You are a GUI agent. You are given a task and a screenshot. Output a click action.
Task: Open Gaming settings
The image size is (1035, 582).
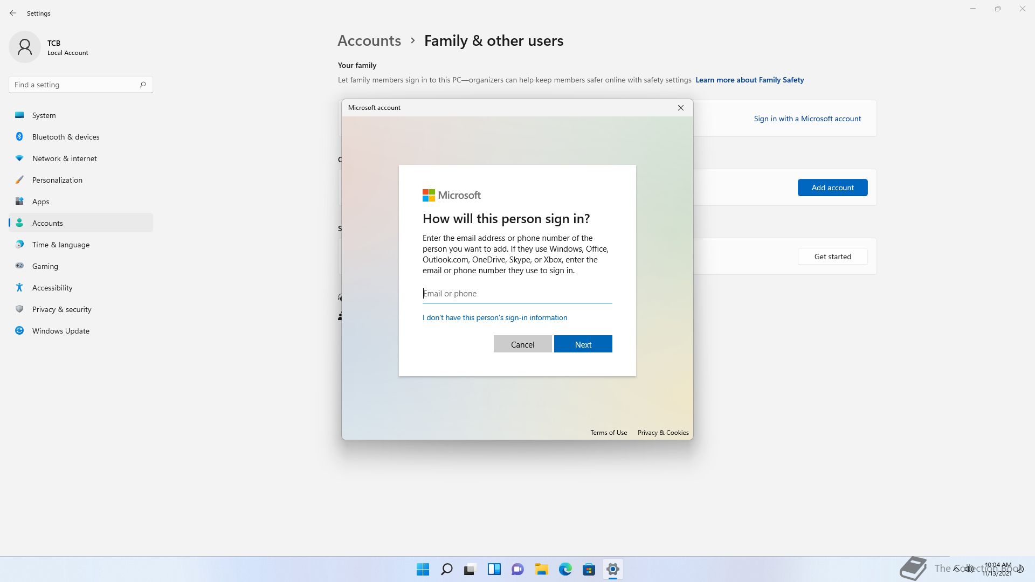pos(81,266)
